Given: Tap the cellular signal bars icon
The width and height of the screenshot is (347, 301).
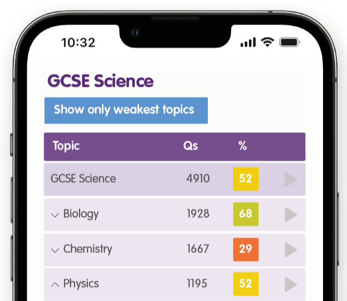Looking at the screenshot, I should tap(248, 42).
